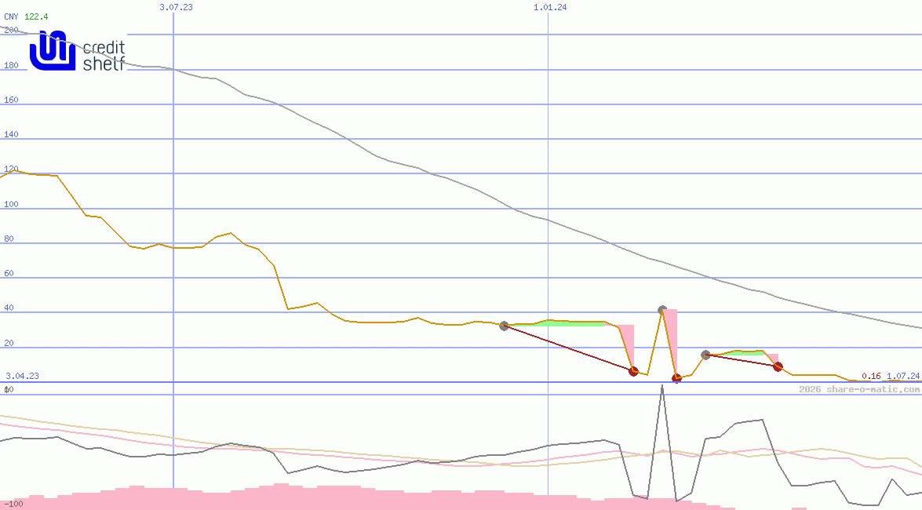
Task: Click the gray marker at the price spike peak
Action: click(662, 311)
